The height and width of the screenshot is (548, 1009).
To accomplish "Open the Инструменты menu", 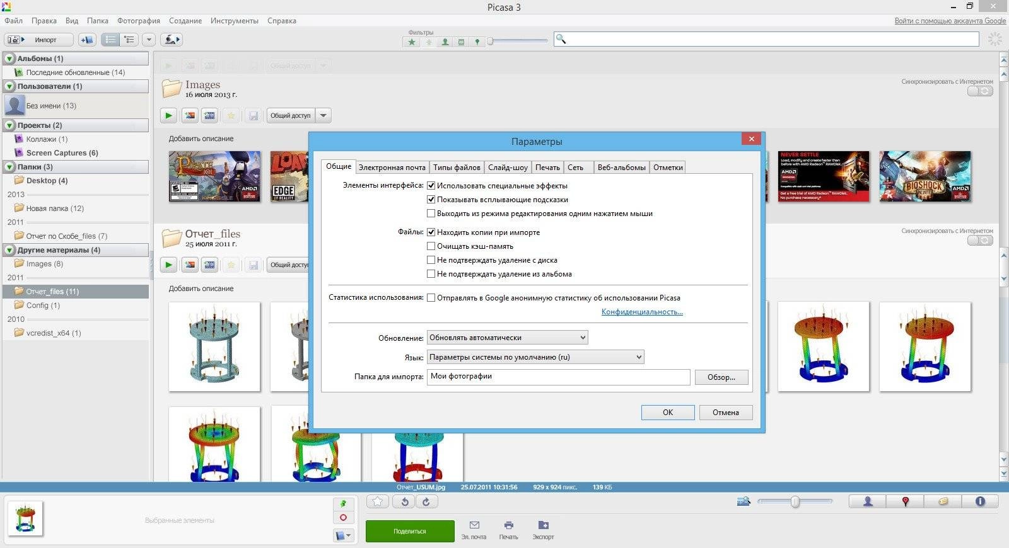I will pyautogui.click(x=235, y=21).
